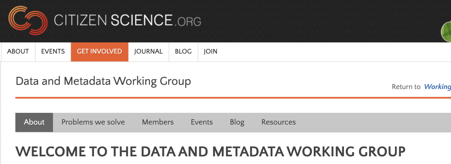Image resolution: width=451 pixels, height=164 pixels.
Task: Click the WELCOME TO THE DATA AND METADATA heading
Action: point(211,152)
